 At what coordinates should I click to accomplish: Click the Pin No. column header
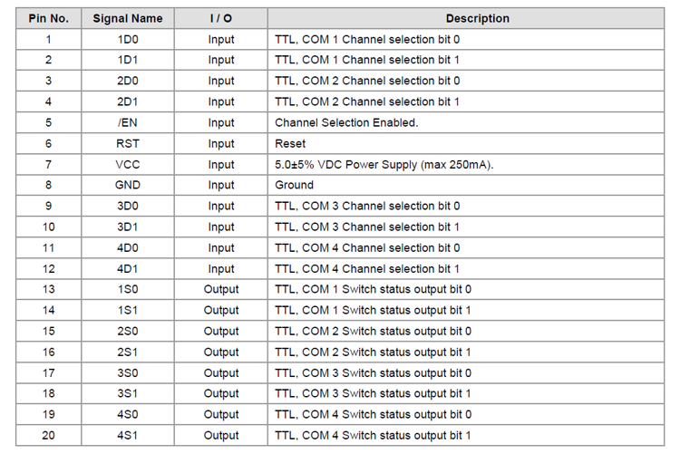(x=48, y=18)
